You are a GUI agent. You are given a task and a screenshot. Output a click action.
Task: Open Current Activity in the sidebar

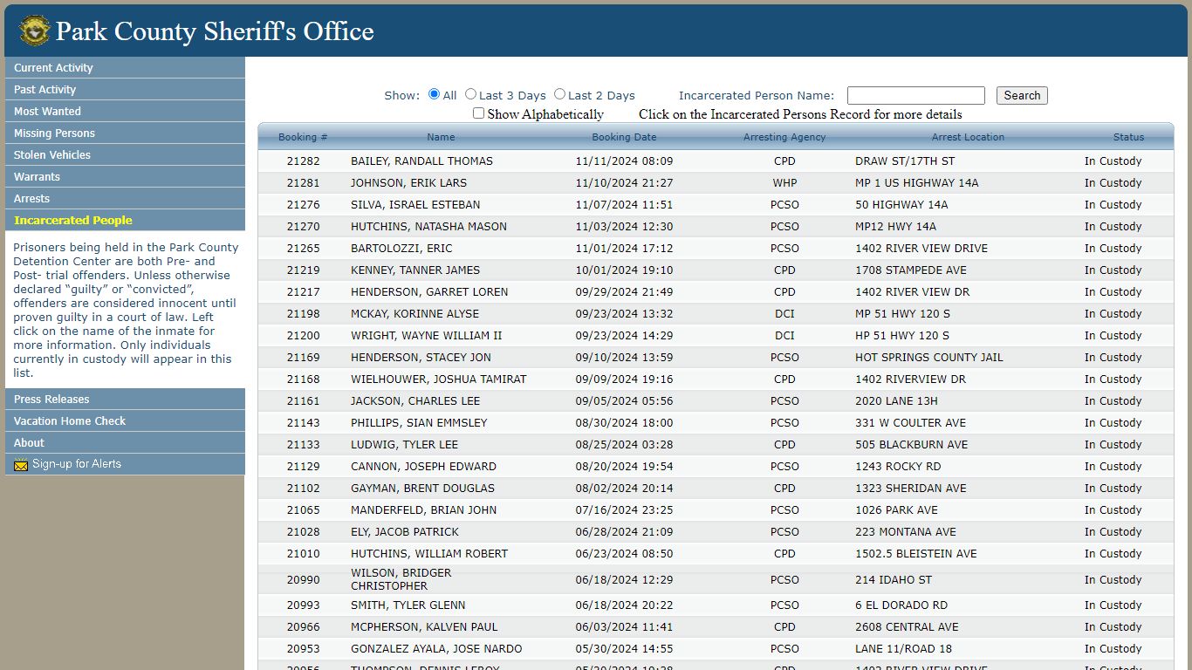[x=125, y=67]
